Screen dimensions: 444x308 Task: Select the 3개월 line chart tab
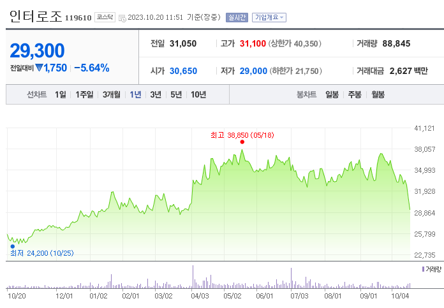[111, 94]
